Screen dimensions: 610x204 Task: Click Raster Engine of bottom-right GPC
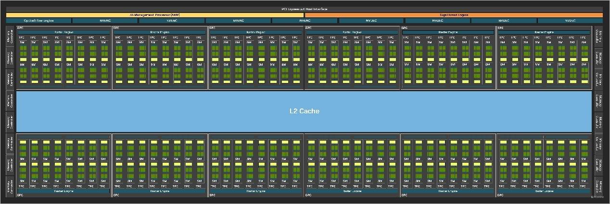point(544,191)
